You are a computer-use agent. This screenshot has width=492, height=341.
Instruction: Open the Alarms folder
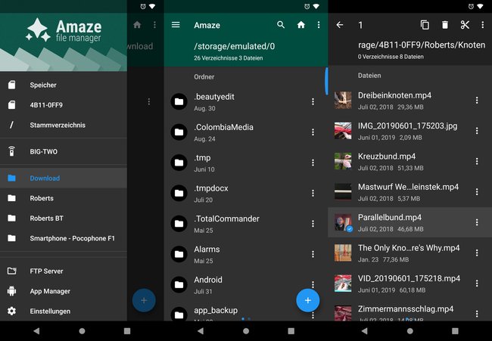click(x=246, y=254)
